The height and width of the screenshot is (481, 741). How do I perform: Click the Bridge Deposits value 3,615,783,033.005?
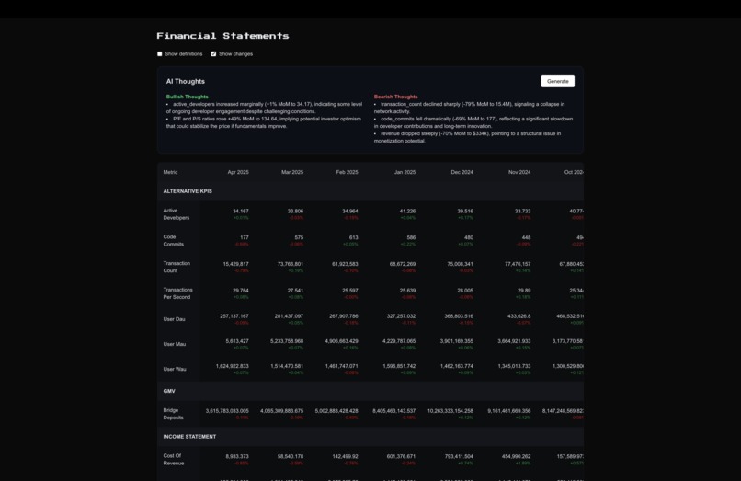pos(227,411)
